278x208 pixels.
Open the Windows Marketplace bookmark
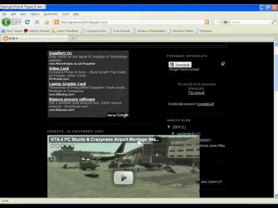point(149,31)
